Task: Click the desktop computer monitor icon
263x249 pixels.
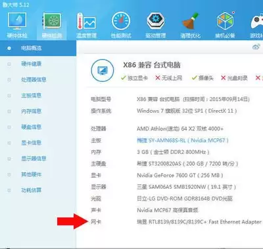Action: click(103, 70)
